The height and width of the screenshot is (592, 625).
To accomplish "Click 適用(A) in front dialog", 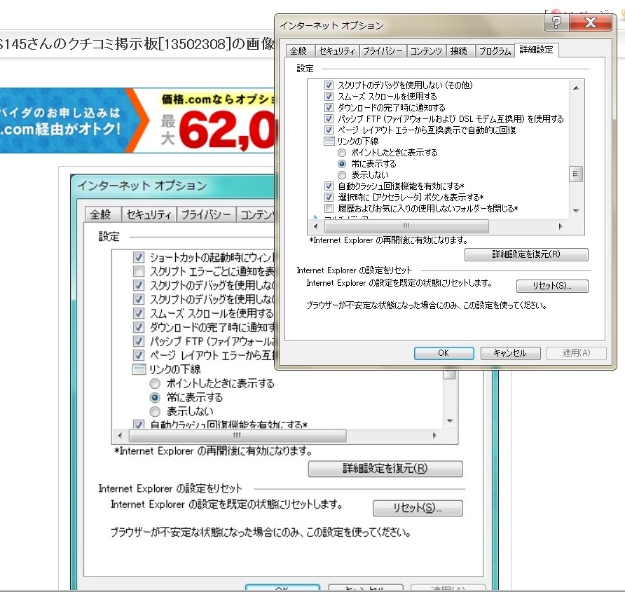I will click(x=577, y=353).
